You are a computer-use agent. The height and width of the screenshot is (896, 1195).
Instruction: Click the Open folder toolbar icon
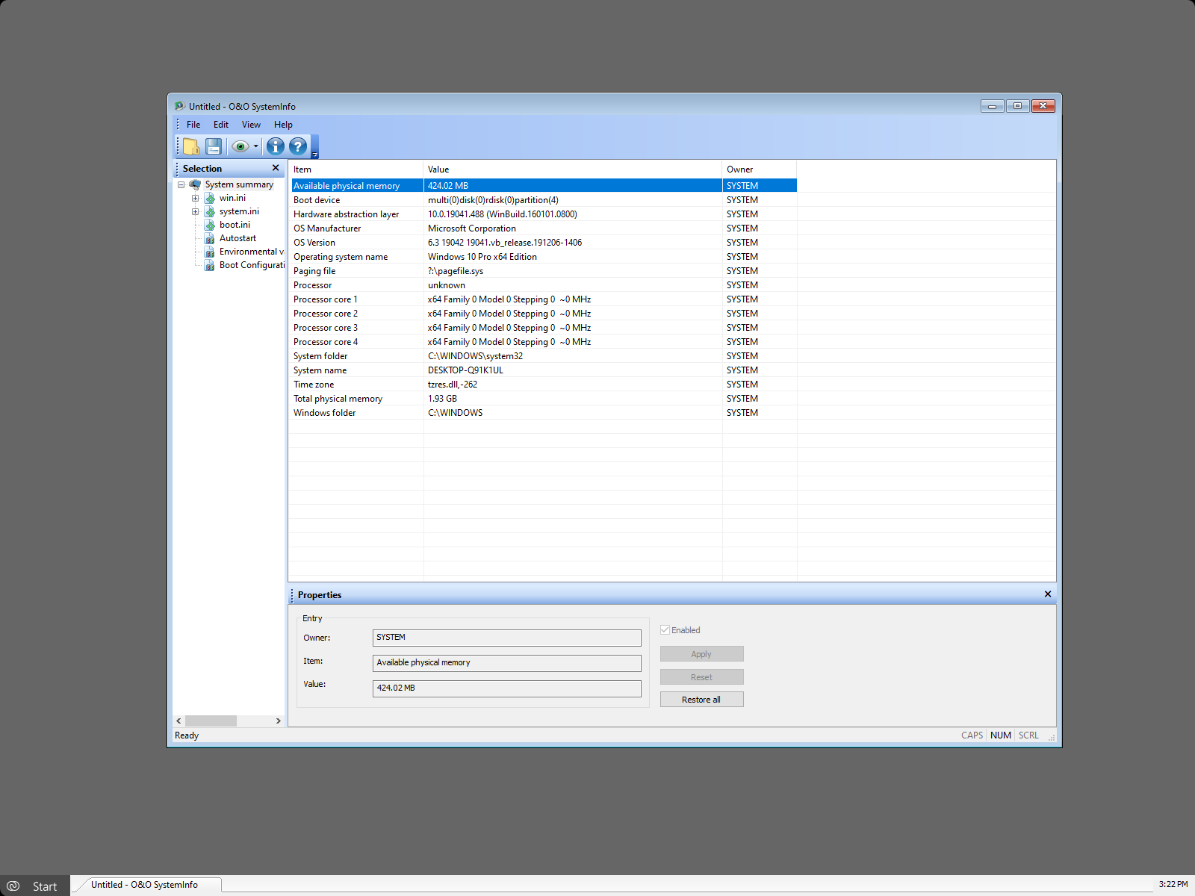click(191, 146)
